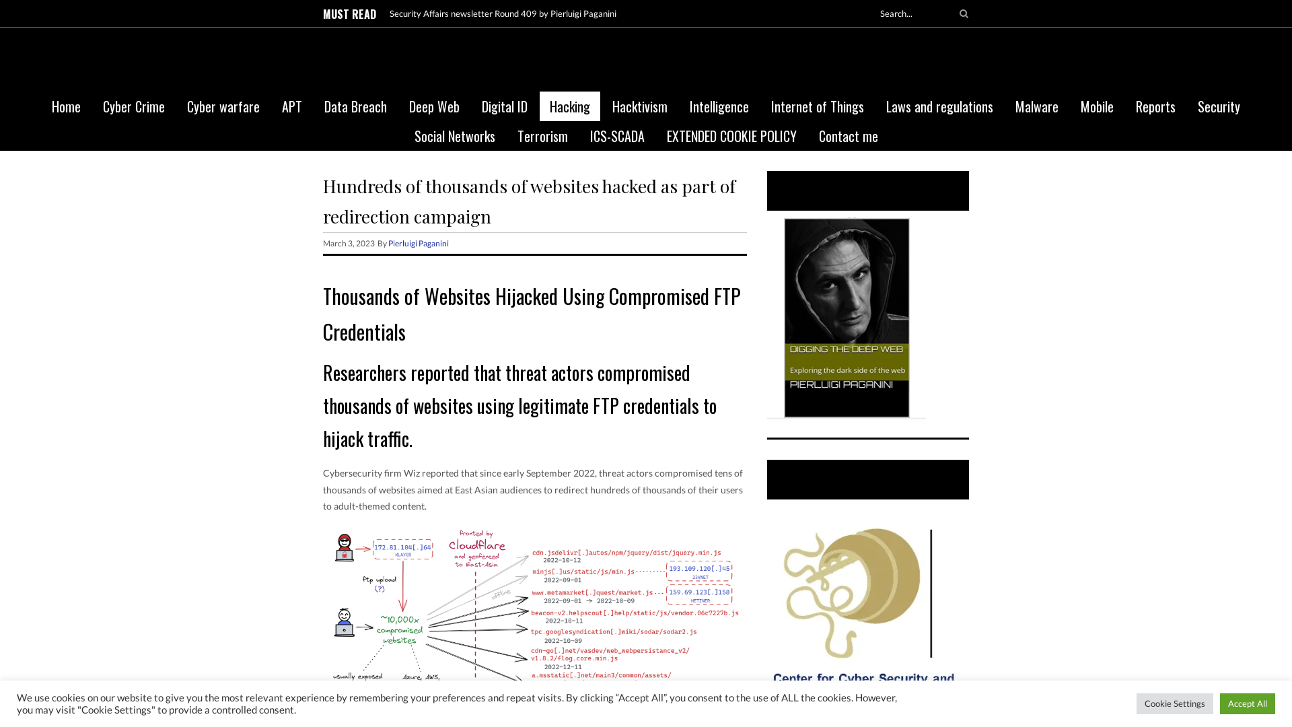The image size is (1292, 727).
Task: Click the Home tab in navigation
Action: click(x=66, y=106)
